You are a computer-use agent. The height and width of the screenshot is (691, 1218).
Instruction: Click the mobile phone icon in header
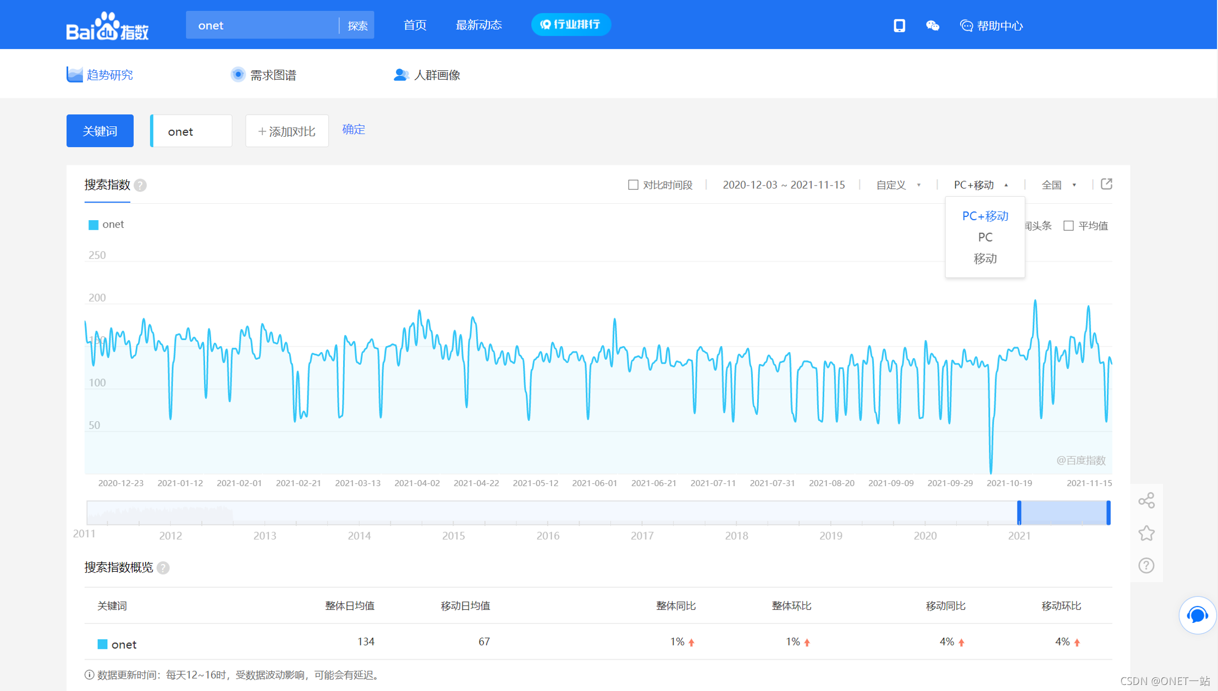coord(899,25)
